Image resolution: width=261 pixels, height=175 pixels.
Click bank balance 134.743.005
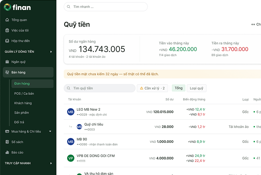click(x=102, y=49)
